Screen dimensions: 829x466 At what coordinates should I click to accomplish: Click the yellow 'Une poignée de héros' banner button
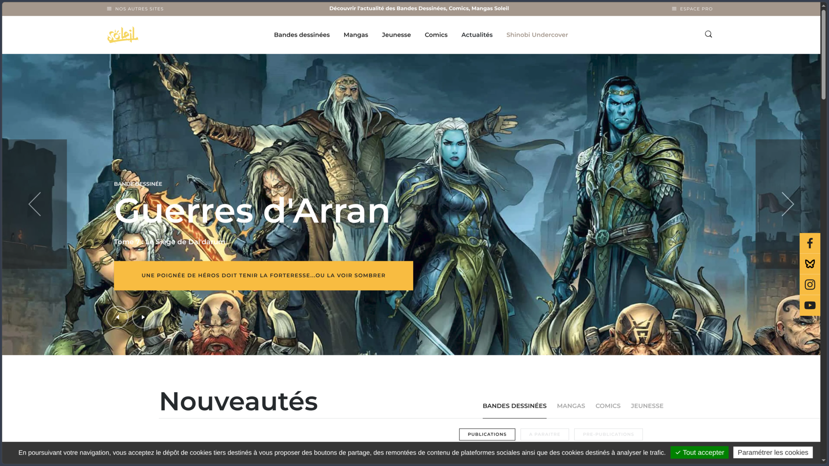(263, 276)
